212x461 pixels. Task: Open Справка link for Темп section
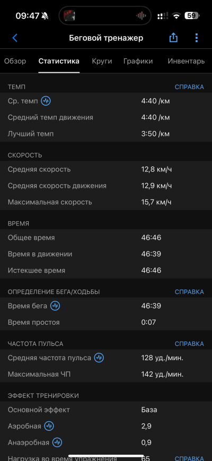point(189,87)
